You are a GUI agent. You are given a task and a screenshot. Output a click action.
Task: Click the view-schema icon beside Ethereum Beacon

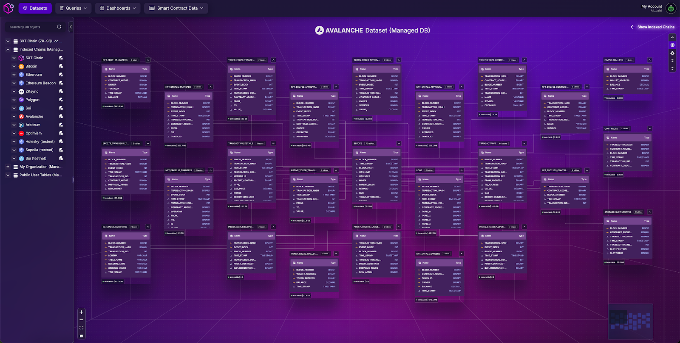coord(61,83)
